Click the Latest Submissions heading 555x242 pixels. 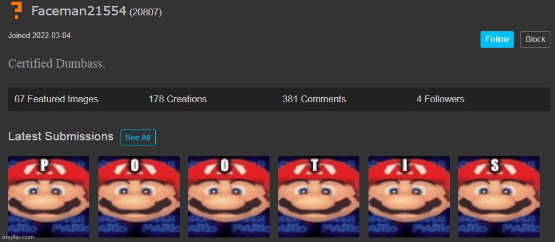61,136
